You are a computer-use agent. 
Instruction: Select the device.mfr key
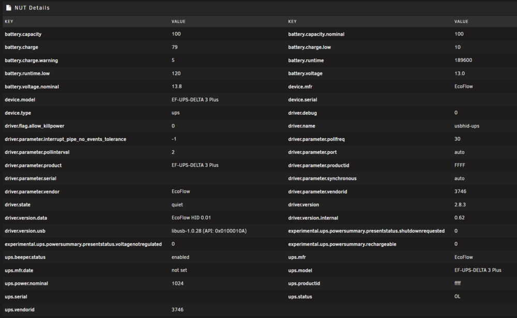click(x=300, y=87)
